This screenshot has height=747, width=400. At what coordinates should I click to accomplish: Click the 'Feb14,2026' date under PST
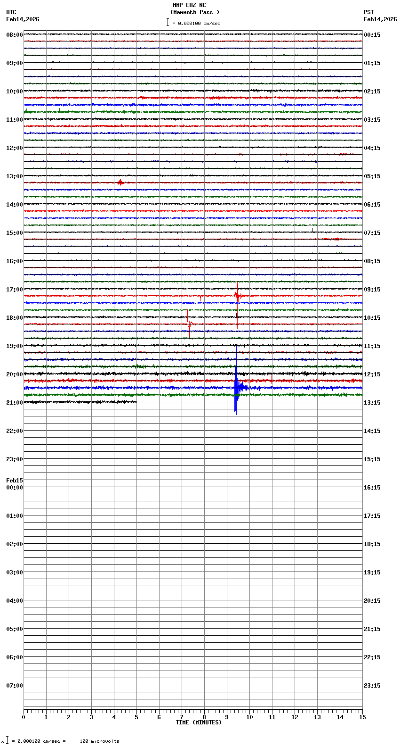(380, 19)
